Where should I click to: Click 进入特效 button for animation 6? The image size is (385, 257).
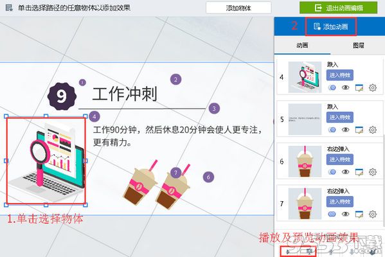340,159
